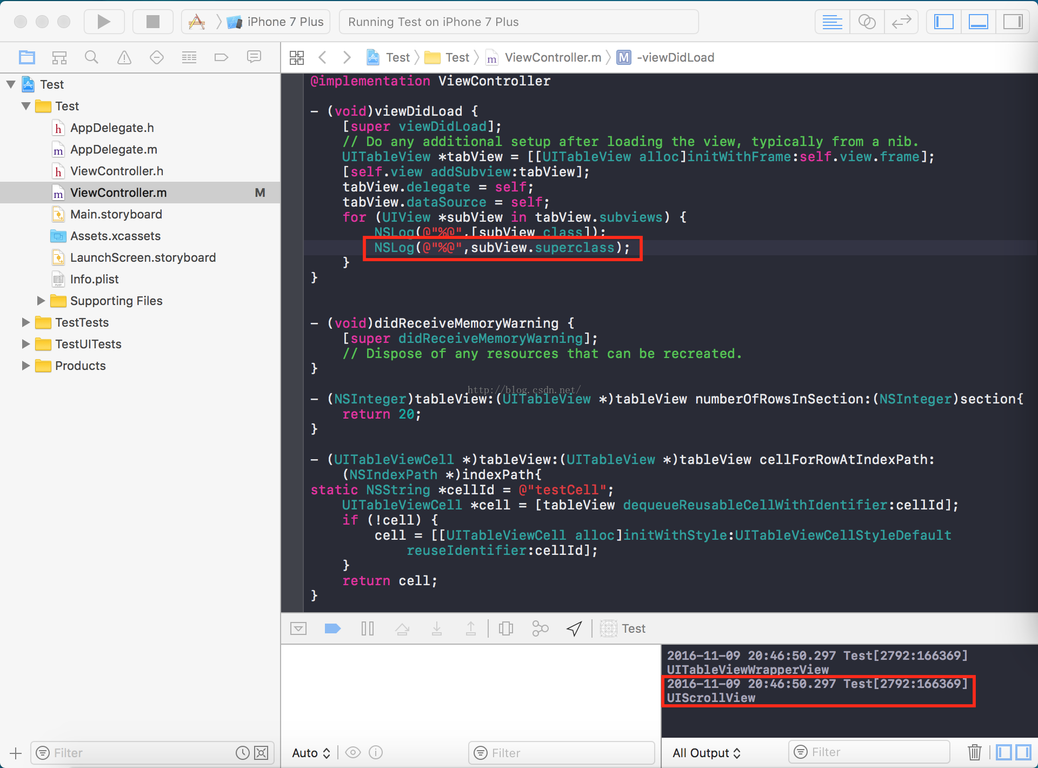The image size is (1038, 768).
Task: Toggle the variables view pane
Action: tap(1004, 752)
